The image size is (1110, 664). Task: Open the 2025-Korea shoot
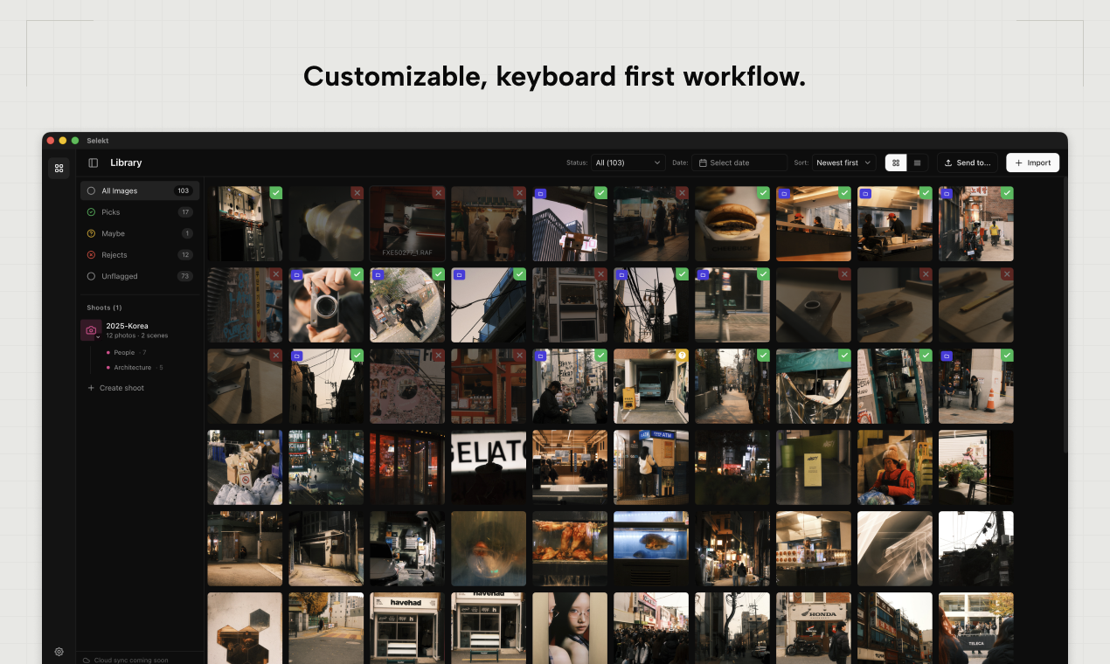(x=140, y=329)
